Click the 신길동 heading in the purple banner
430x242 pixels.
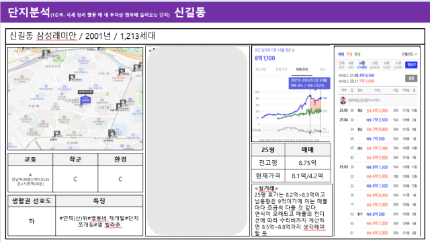coord(189,12)
